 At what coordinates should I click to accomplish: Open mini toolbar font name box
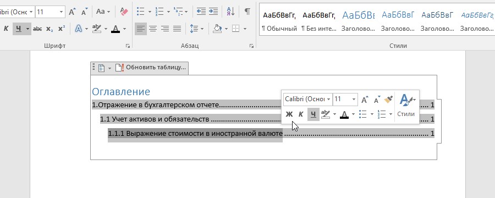(x=308, y=99)
